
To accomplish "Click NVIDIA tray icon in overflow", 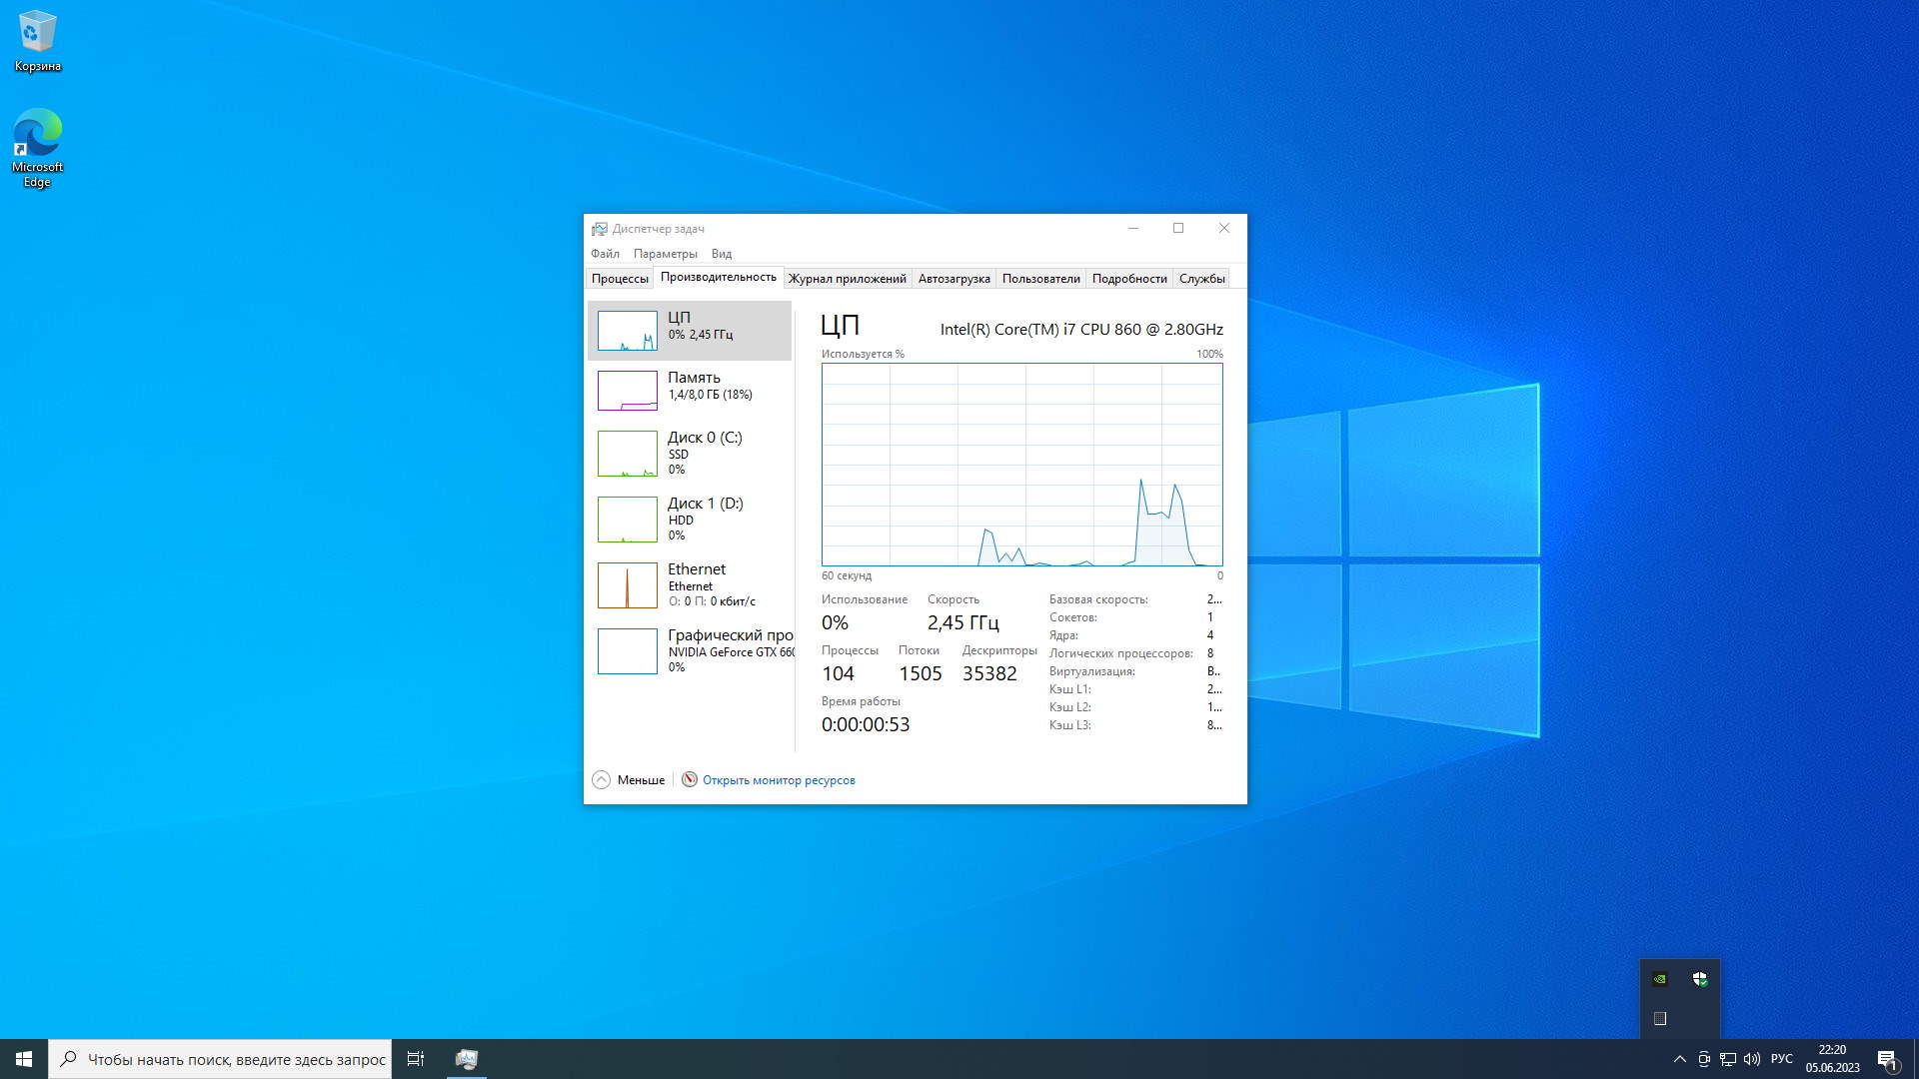I will point(1660,979).
